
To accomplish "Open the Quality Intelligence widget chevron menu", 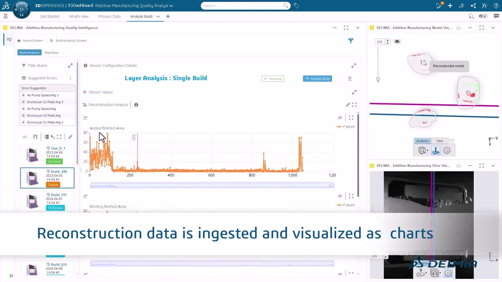I will (358, 28).
